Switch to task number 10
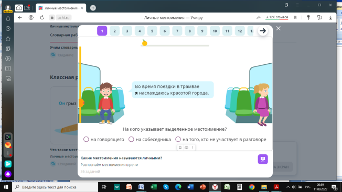The height and width of the screenshot is (192, 342). pos(215,31)
